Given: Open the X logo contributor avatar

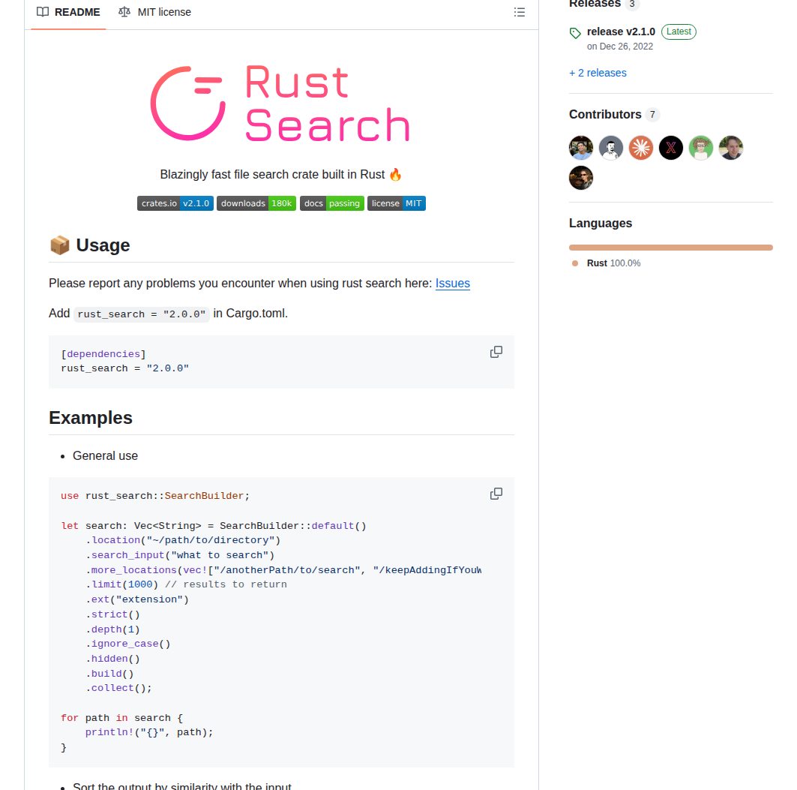Looking at the screenshot, I should point(670,148).
